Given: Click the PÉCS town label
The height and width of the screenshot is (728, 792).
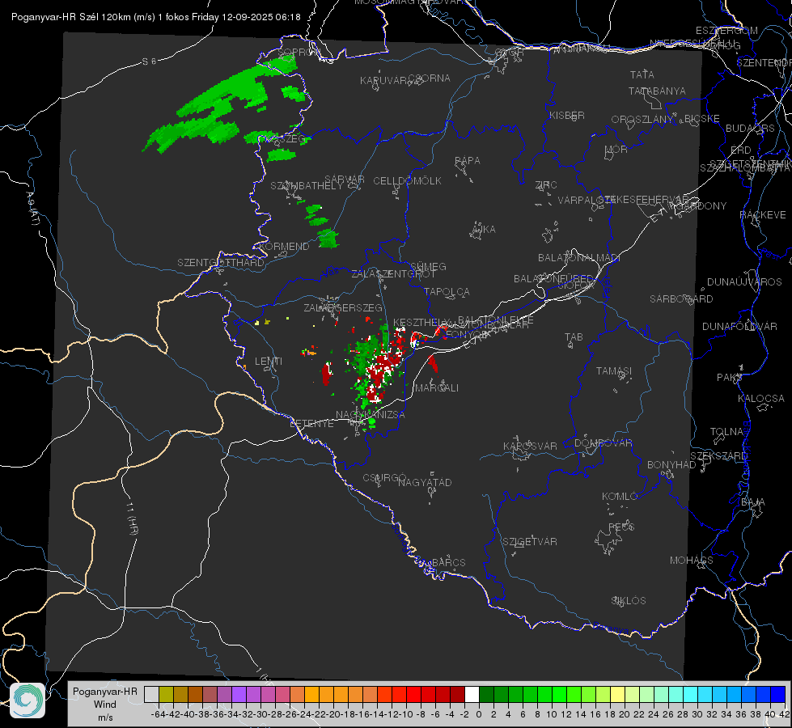Looking at the screenshot, I should click(621, 527).
